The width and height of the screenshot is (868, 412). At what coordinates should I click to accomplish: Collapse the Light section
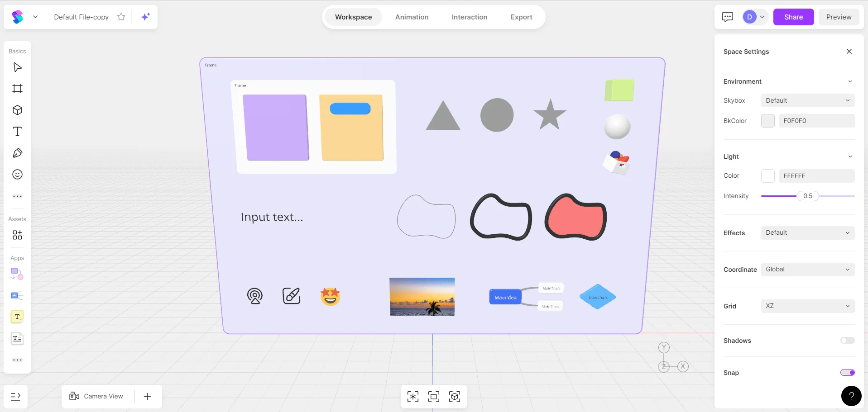click(x=850, y=156)
